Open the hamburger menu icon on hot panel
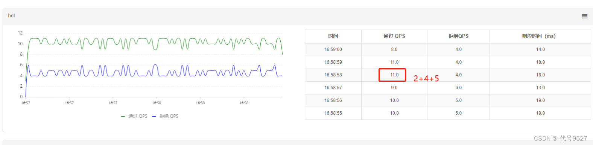Screen dimensions: 593x145 pyautogui.click(x=584, y=16)
